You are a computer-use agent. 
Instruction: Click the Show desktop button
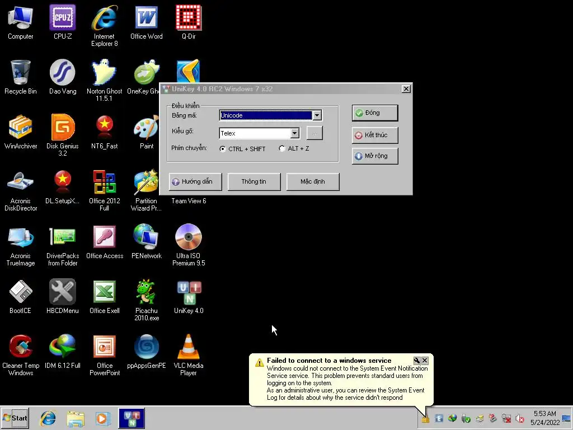click(x=567, y=418)
